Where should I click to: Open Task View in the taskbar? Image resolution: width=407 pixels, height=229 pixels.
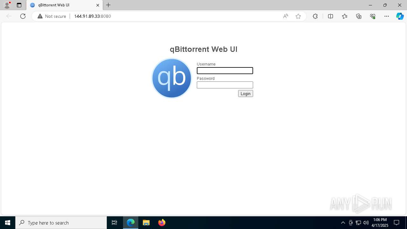coord(114,223)
